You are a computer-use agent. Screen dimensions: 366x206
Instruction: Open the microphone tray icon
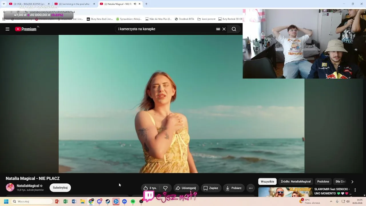337,201
